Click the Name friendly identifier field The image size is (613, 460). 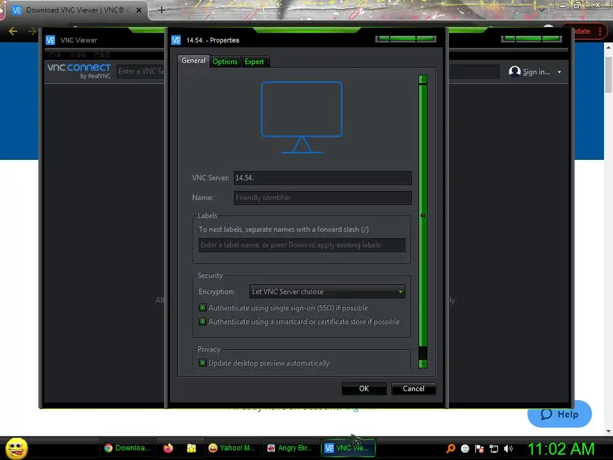pos(323,198)
